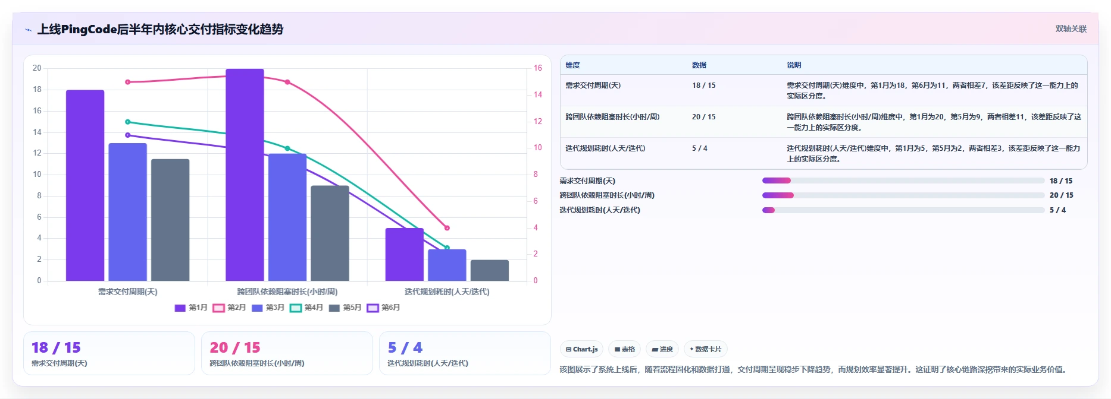Click the 跨团队依赖阻塞时长 progress bar
Image resolution: width=1111 pixels, height=399 pixels.
pos(903,195)
